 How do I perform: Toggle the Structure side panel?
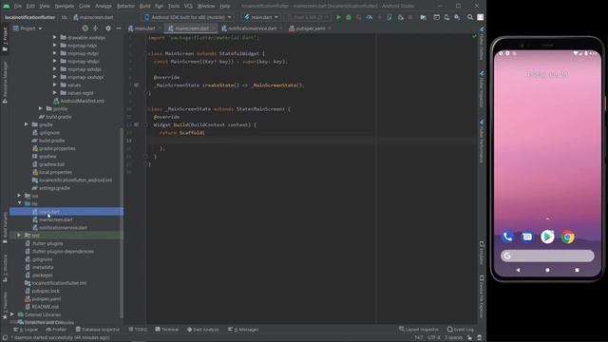tap(5, 268)
